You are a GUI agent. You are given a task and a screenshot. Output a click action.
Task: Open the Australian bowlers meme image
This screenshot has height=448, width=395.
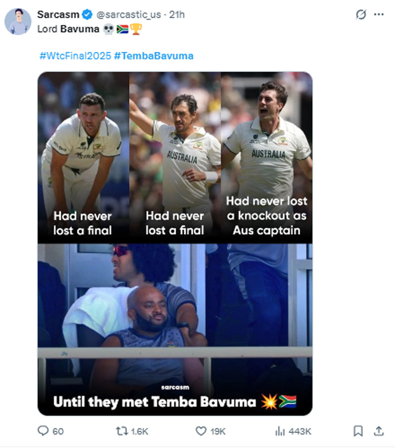175,244
